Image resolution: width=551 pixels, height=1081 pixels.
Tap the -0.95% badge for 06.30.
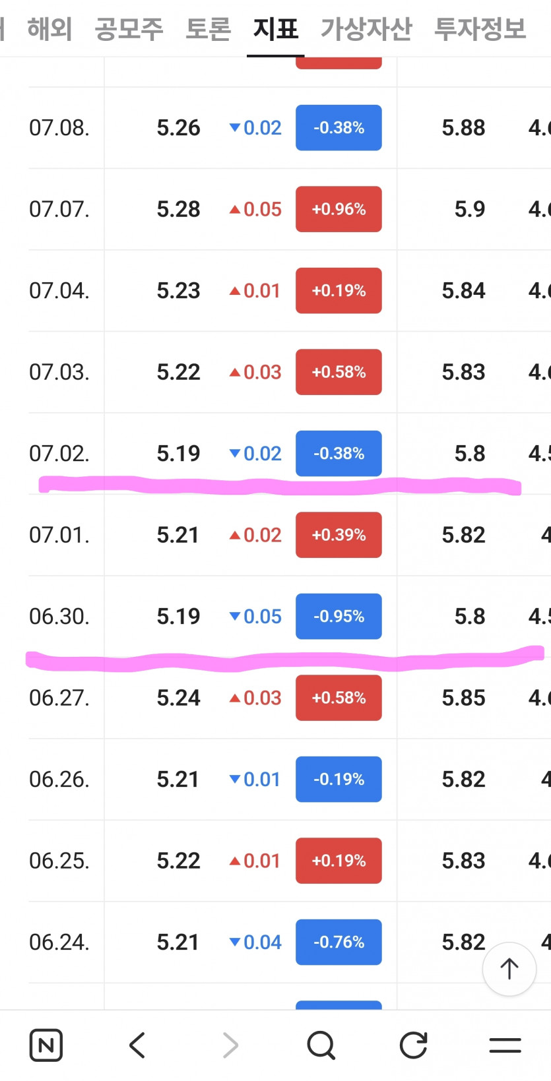[x=339, y=617]
